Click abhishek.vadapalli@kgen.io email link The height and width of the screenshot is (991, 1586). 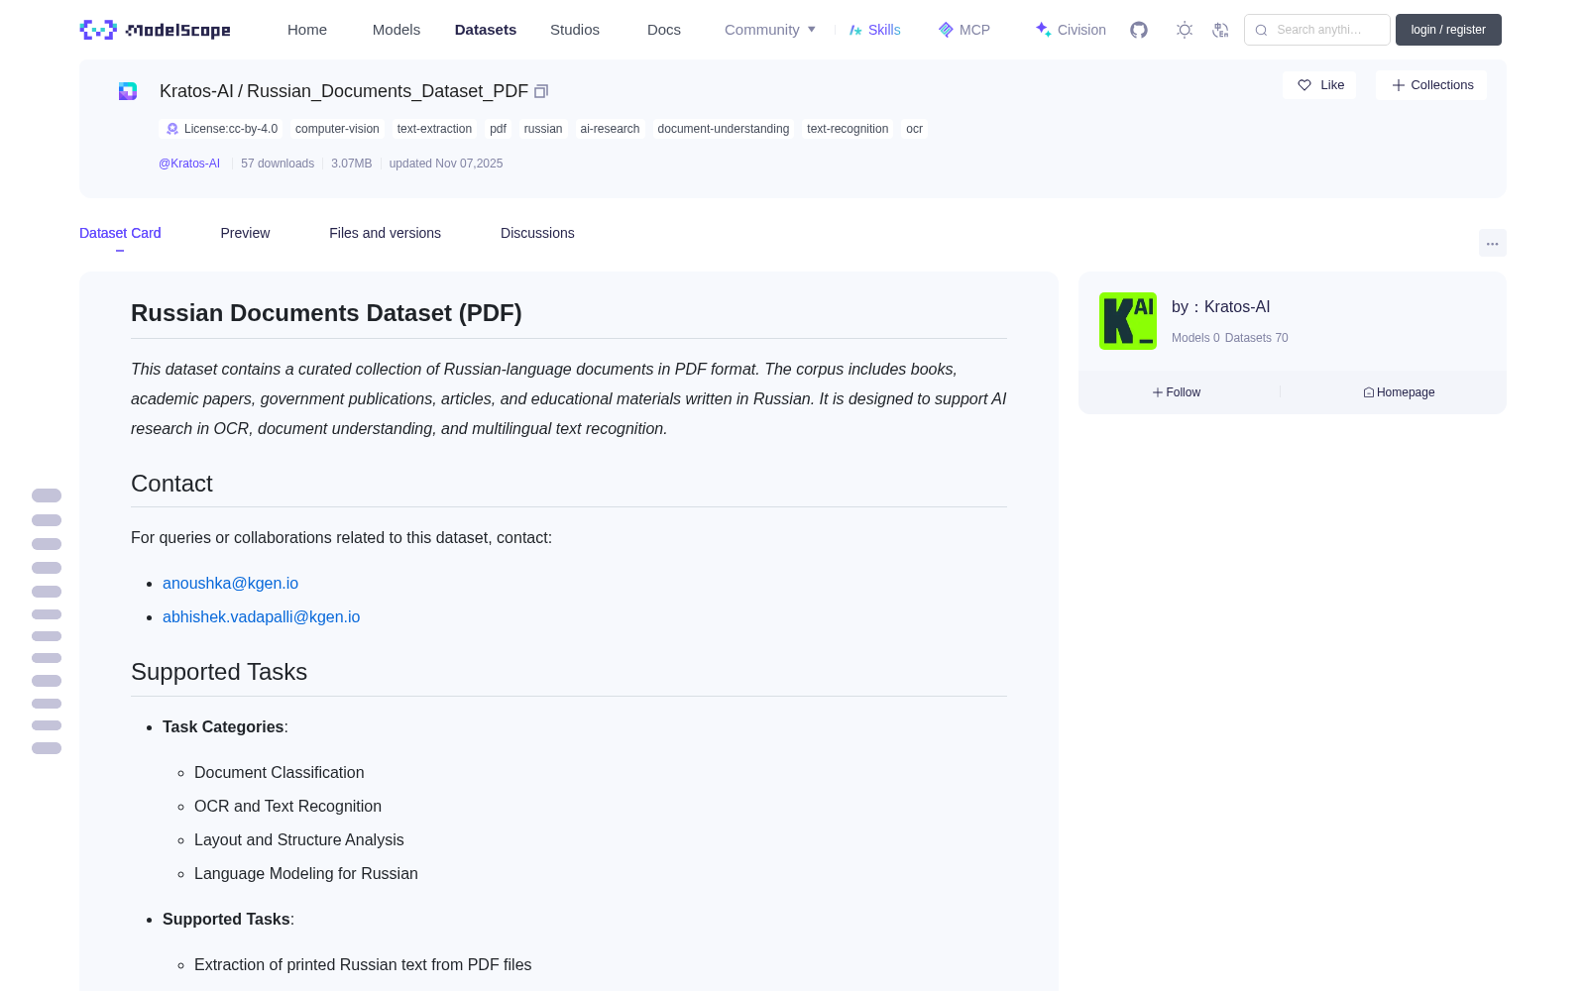pos(261,617)
